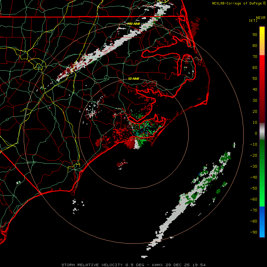Click the 20 value on the velocity scale
This screenshot has width=267, height=267.
255,112
